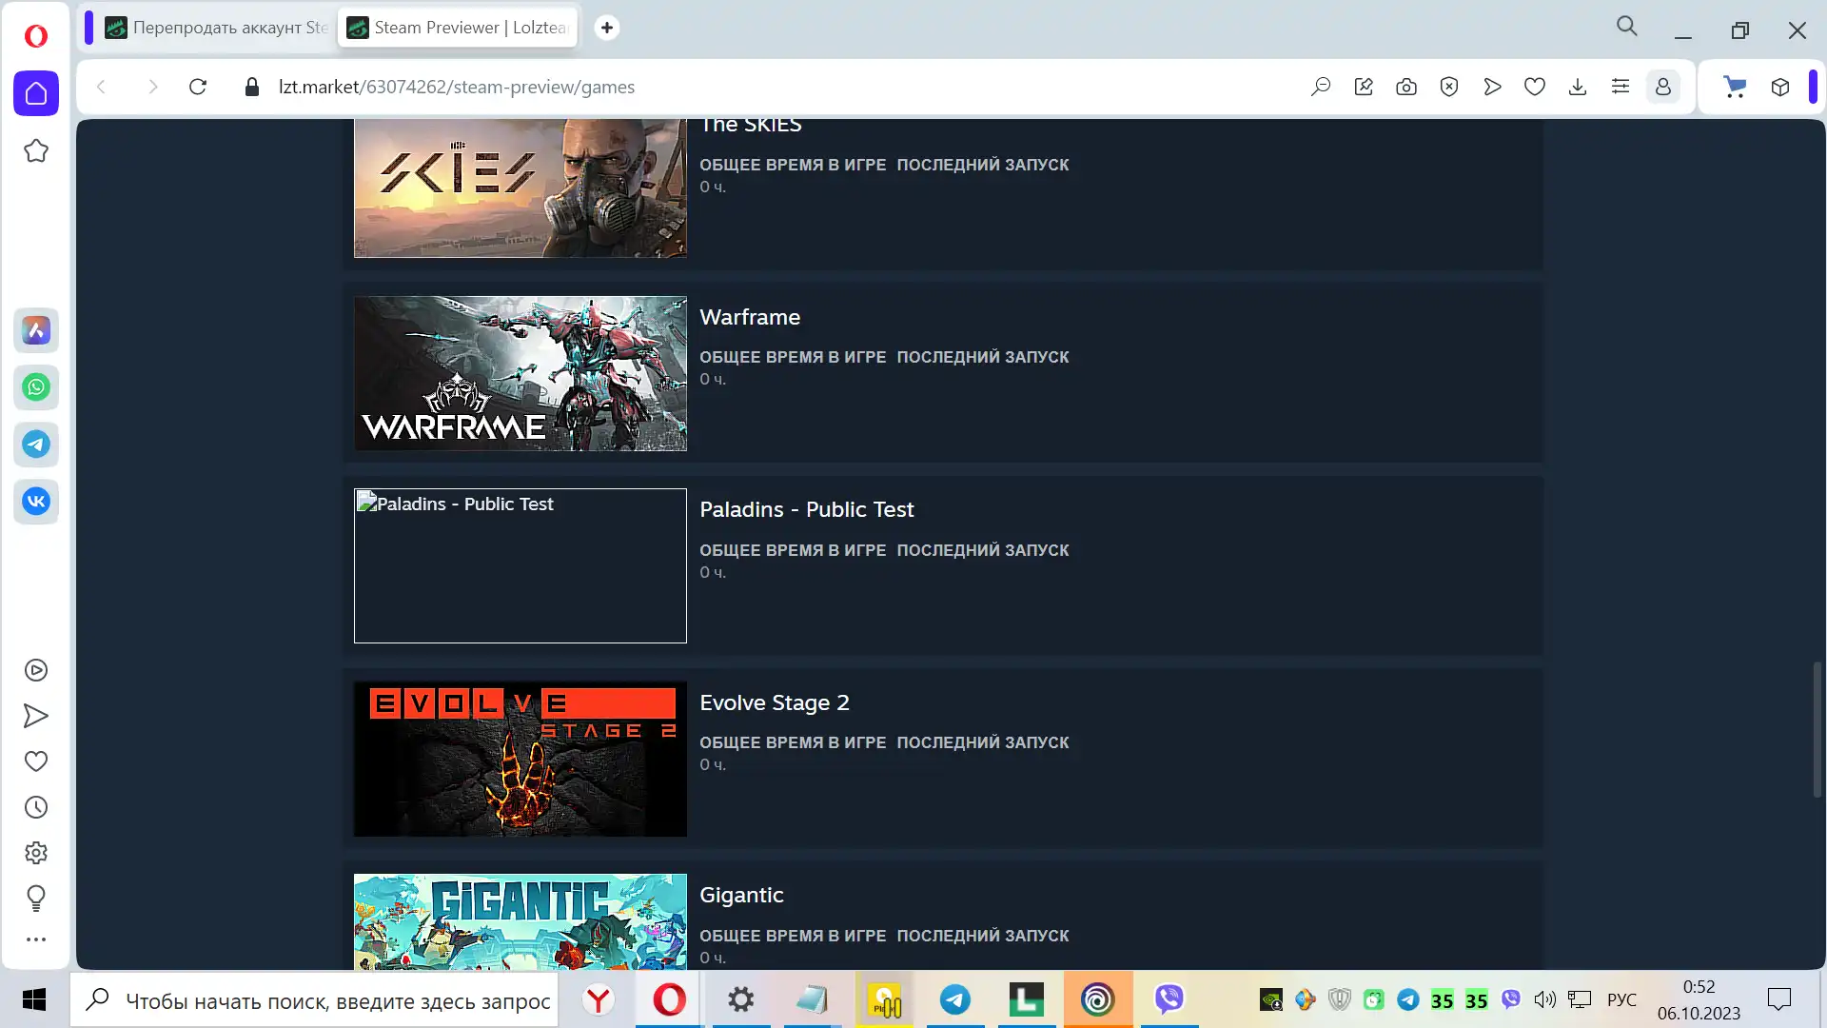Add page to bookmarks heart icon
Viewport: 1827px width, 1028px height.
(1535, 87)
